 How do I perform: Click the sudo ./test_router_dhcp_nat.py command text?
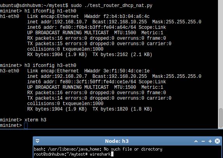tap(111, 5)
